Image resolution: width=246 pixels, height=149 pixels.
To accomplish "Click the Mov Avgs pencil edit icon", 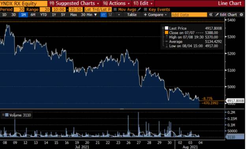I will pos(139,9).
